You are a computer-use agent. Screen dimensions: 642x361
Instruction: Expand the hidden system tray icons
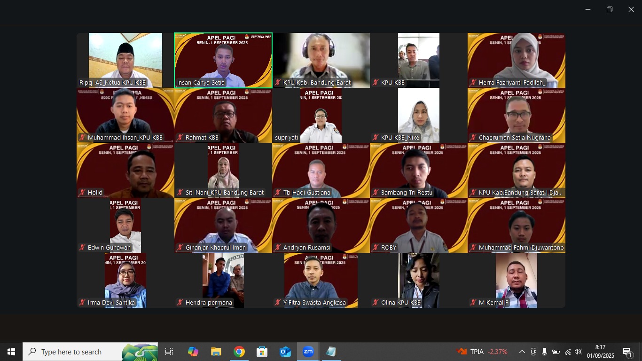click(x=522, y=352)
